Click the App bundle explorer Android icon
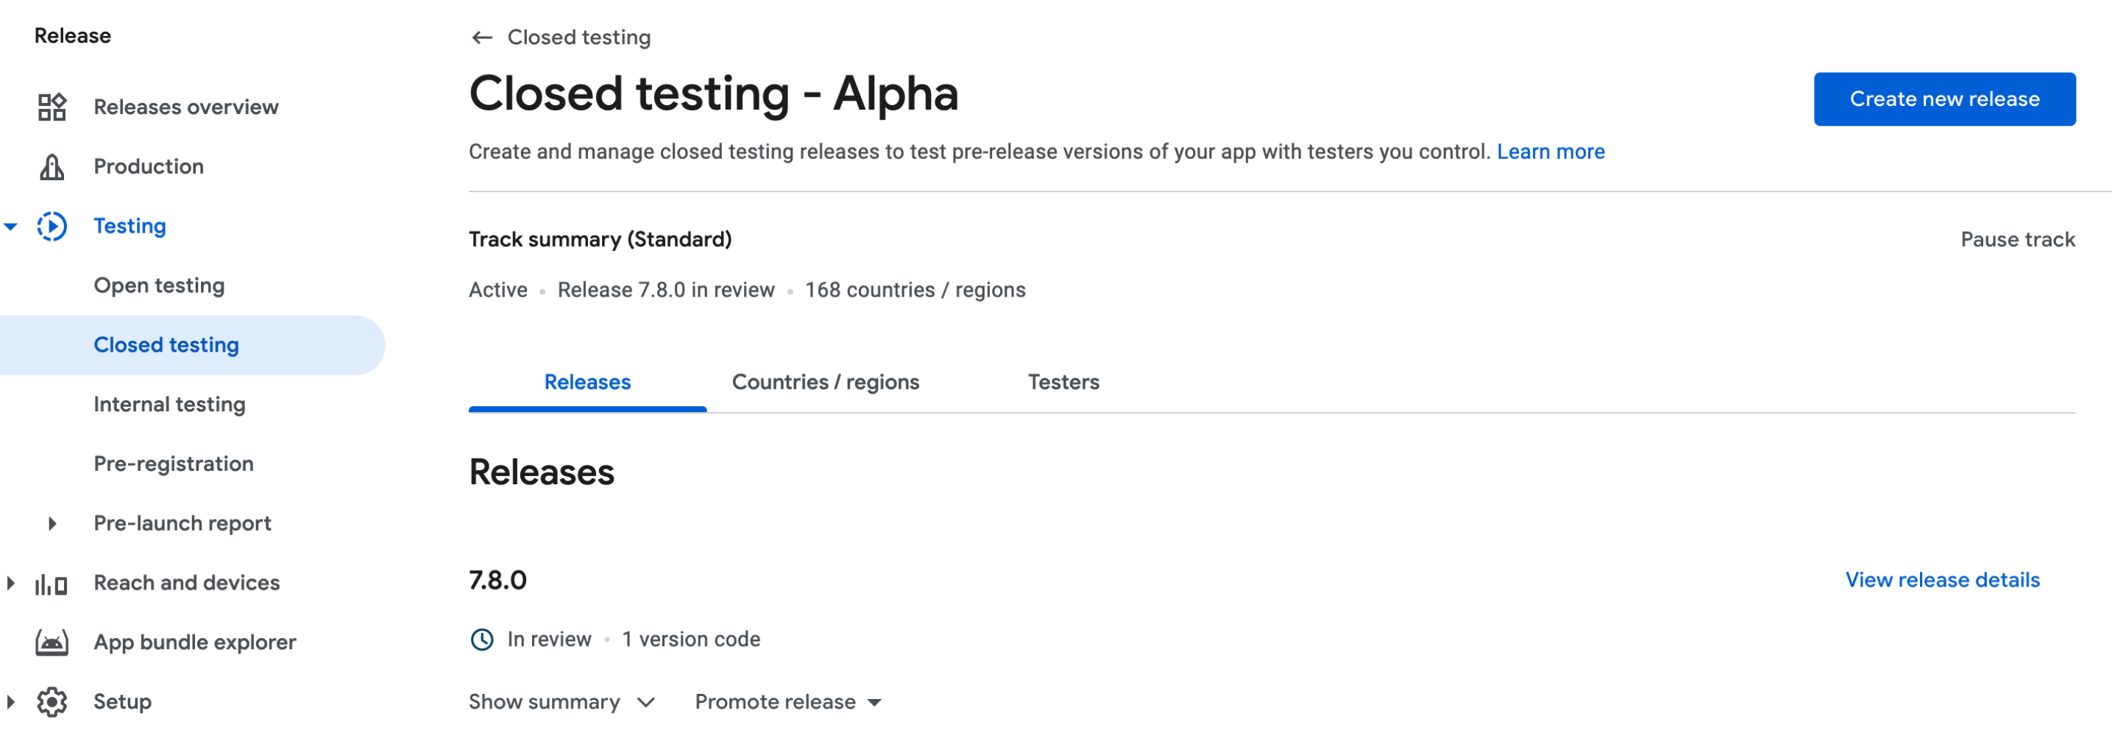The width and height of the screenshot is (2115, 755). coord(52,642)
